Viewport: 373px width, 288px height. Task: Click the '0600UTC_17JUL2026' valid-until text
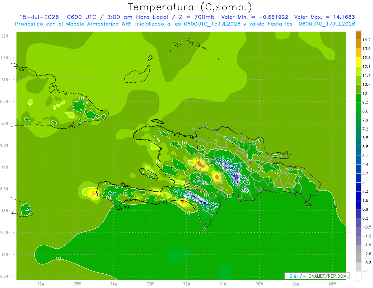[327, 24]
